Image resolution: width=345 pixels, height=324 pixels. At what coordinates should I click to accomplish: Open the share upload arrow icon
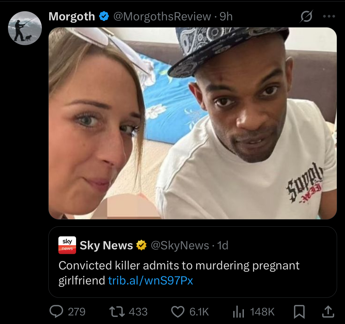328,311
